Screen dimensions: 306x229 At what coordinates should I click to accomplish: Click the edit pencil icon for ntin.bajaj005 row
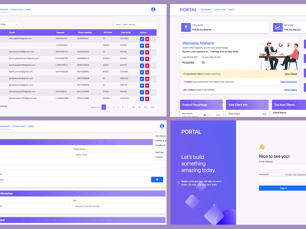(x=142, y=39)
